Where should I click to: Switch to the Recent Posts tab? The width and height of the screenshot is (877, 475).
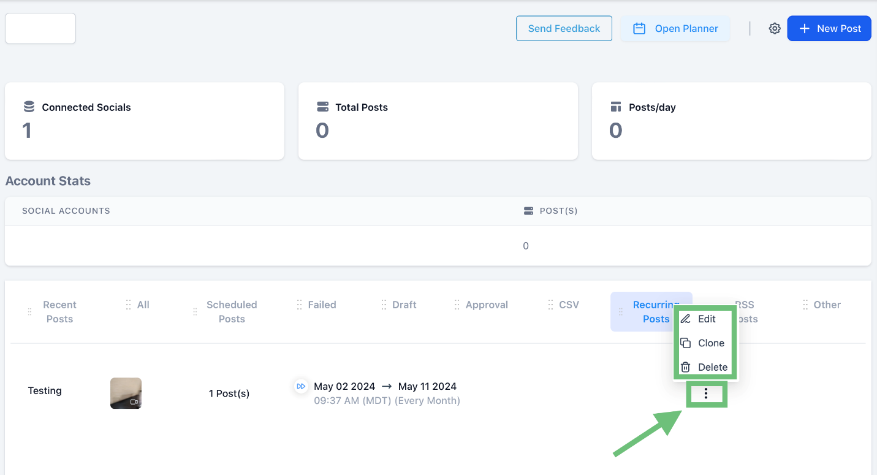tap(59, 312)
